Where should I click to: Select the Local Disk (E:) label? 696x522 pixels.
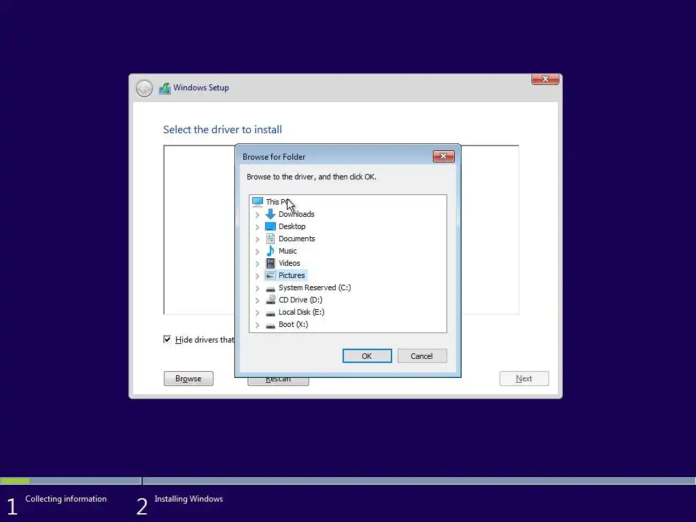[x=301, y=312]
